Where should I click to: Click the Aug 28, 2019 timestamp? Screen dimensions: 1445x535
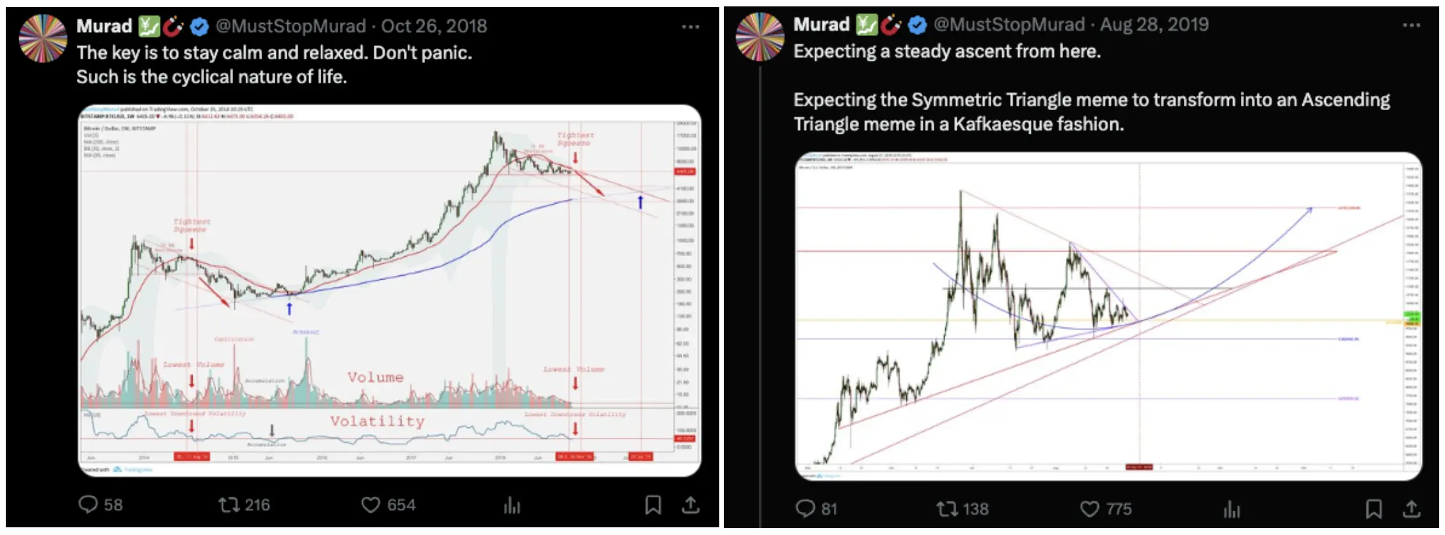pyautogui.click(x=1154, y=25)
